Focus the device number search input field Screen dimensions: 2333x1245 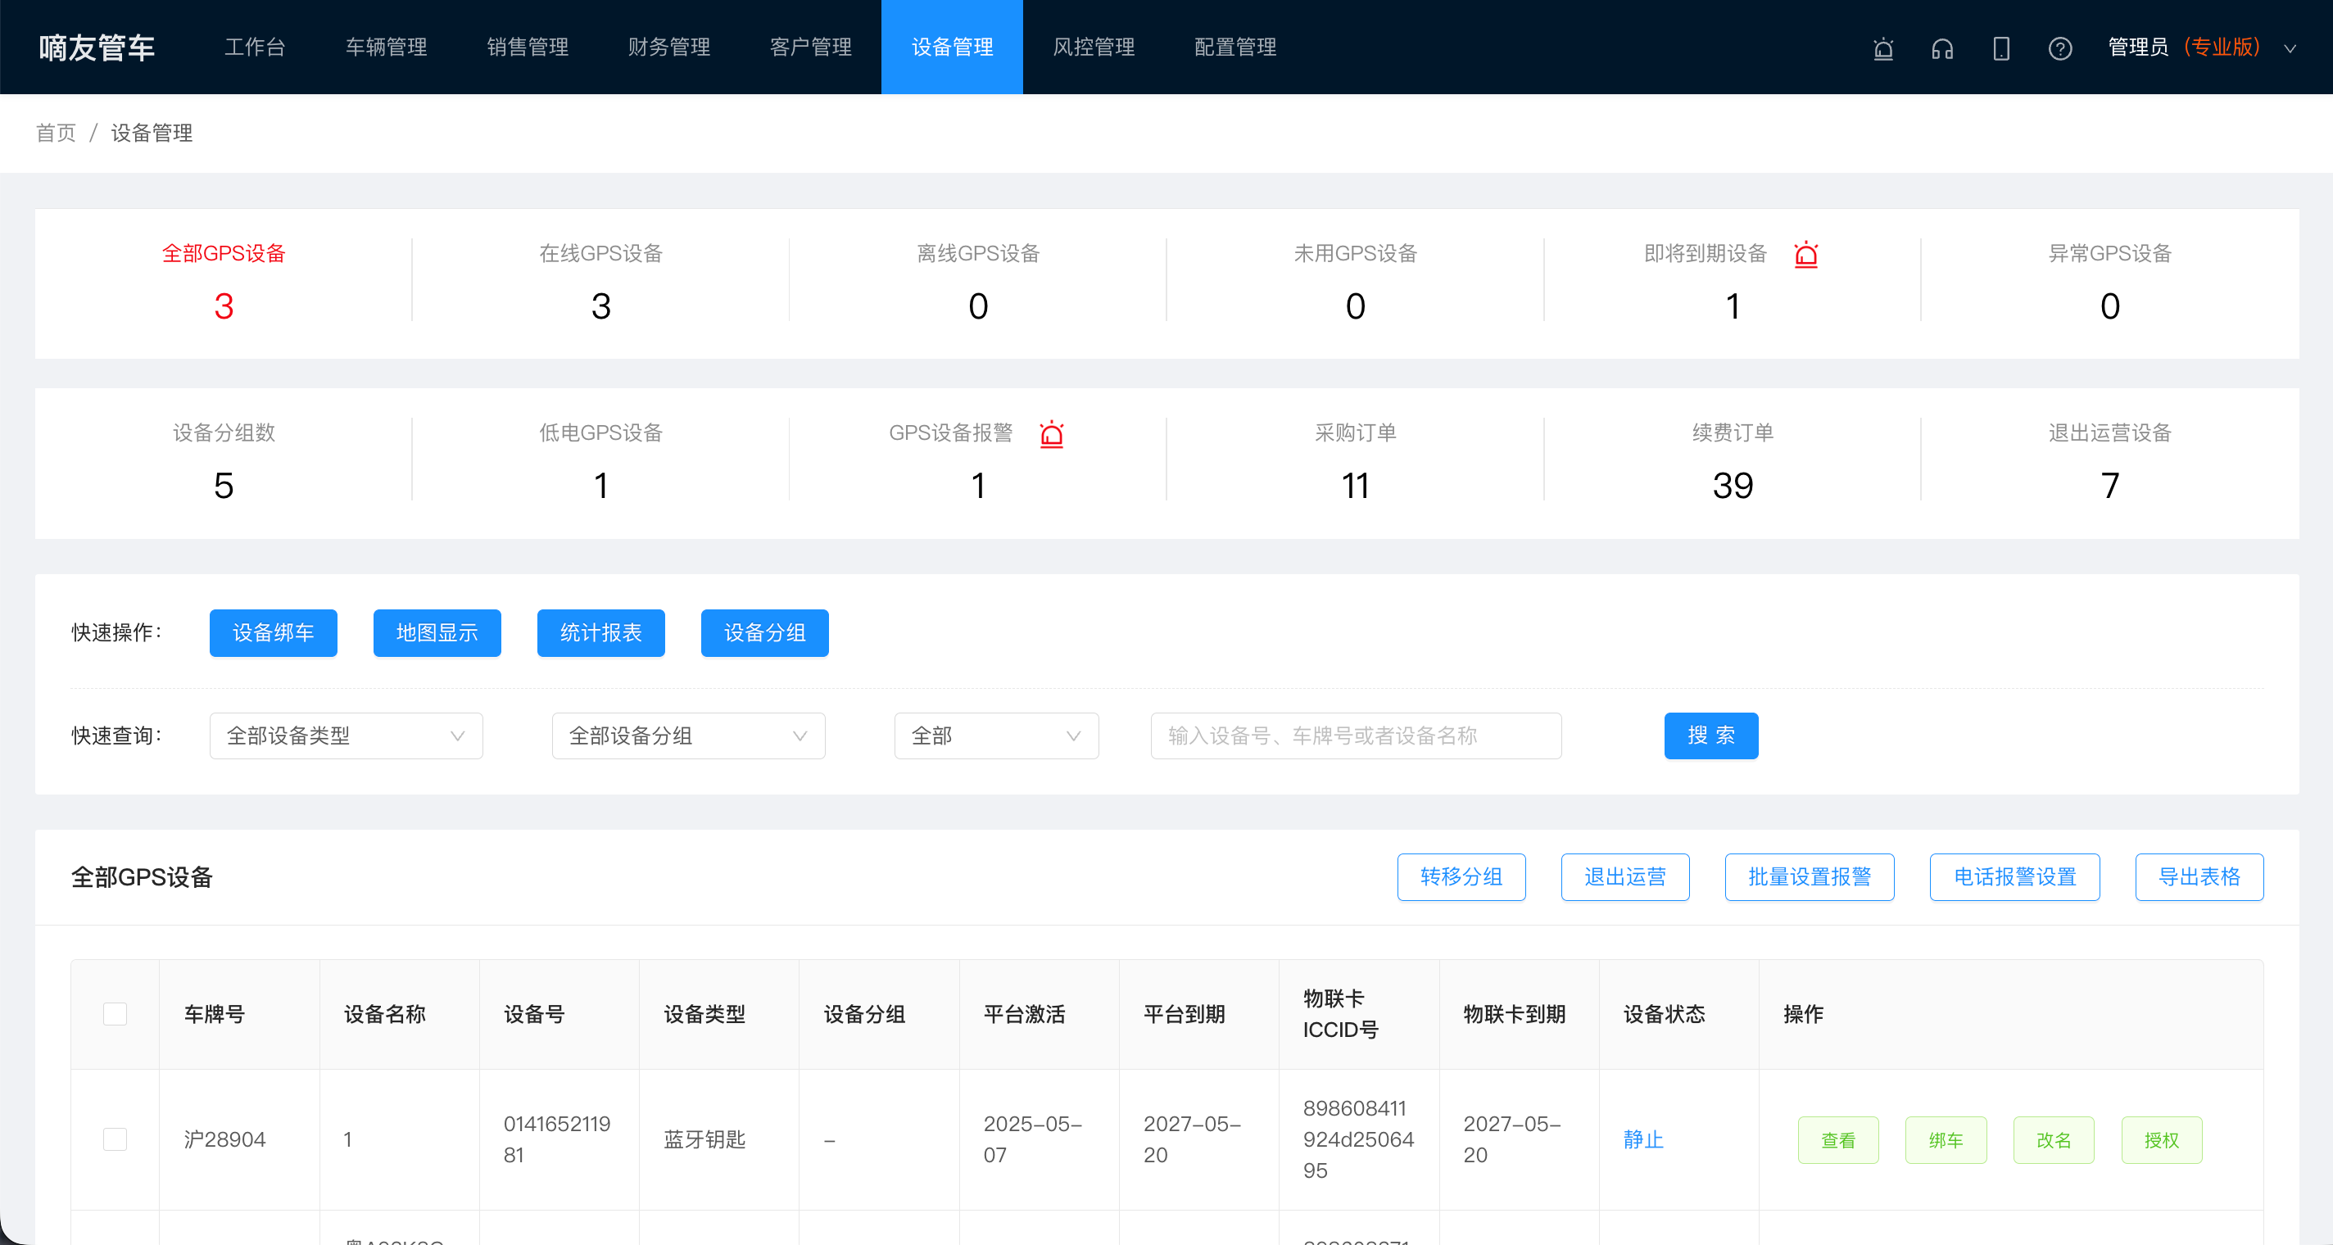point(1356,736)
